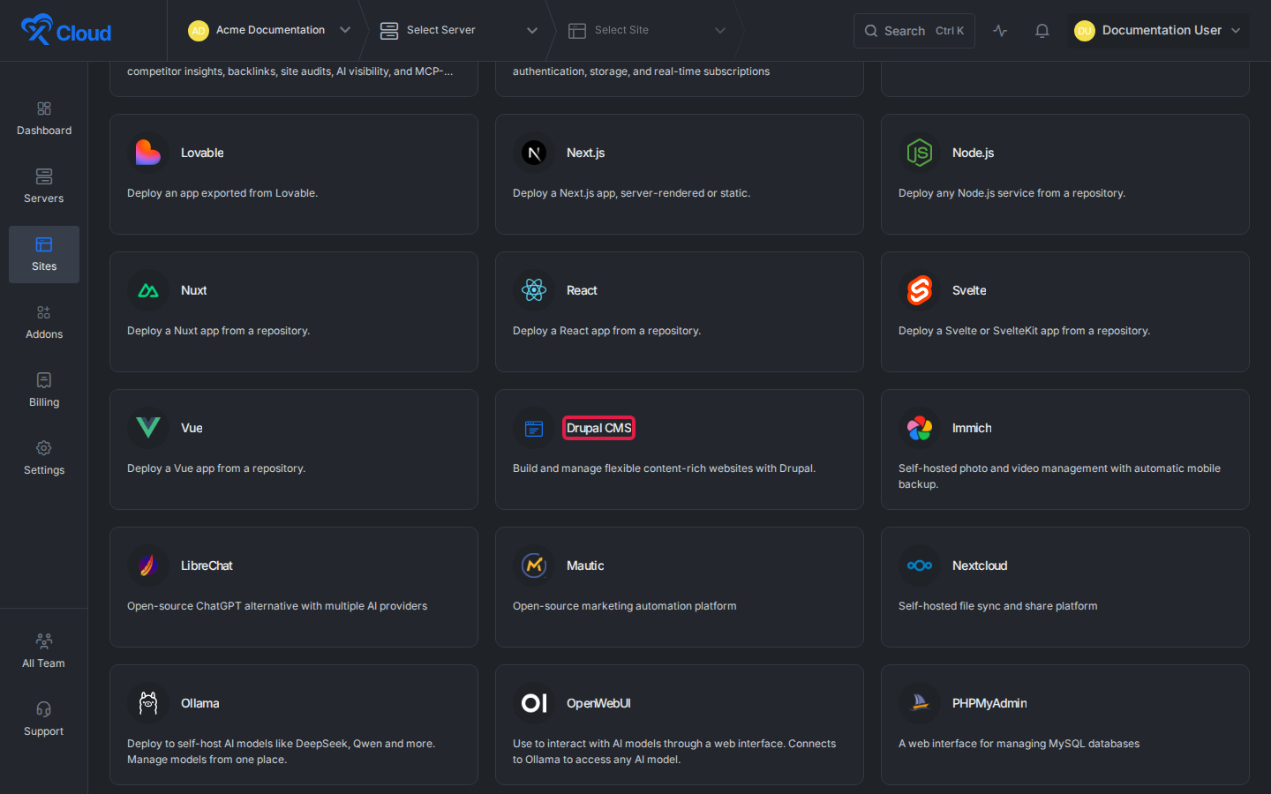Click the Nextcloud card title

pos(980,566)
